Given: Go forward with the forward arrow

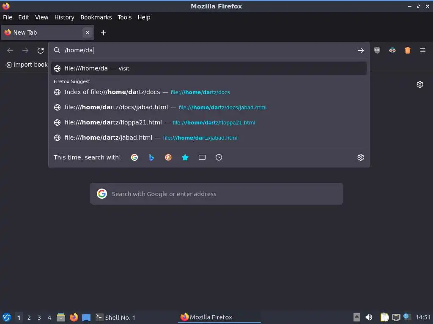Looking at the screenshot, I should pos(25,51).
